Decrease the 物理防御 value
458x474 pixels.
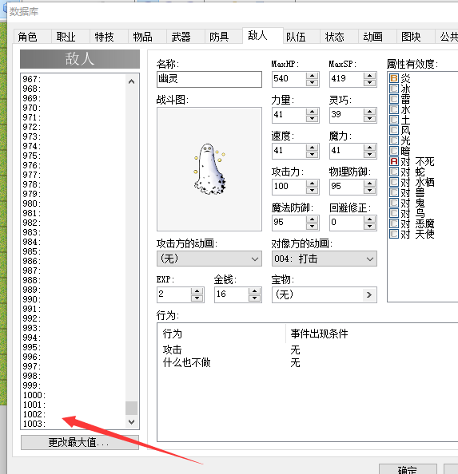[x=369, y=191]
